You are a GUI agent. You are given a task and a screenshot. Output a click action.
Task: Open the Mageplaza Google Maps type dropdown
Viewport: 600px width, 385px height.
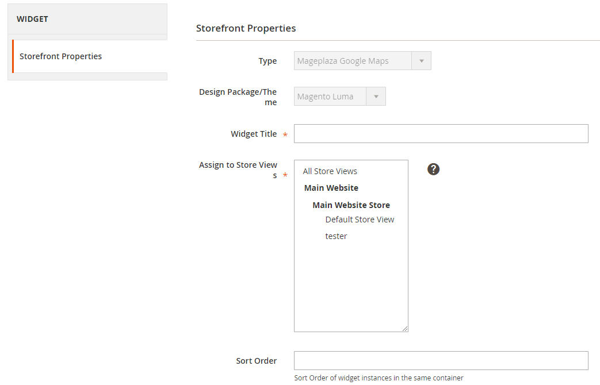coord(353,61)
